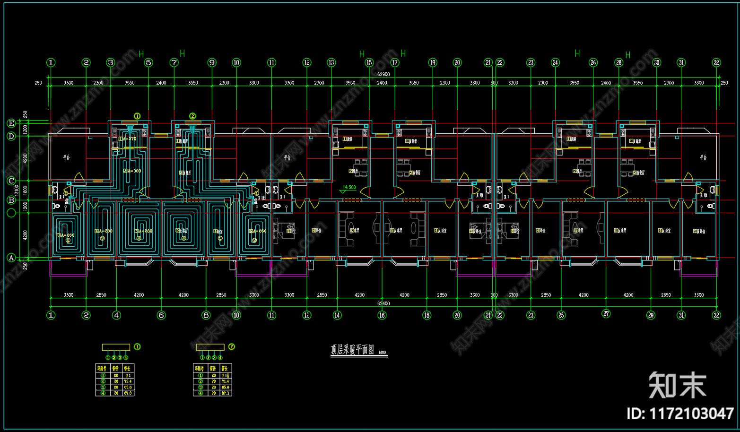The width and height of the screenshot is (740, 432).
Task: Select grid bubble number 6
Action: (x=161, y=315)
